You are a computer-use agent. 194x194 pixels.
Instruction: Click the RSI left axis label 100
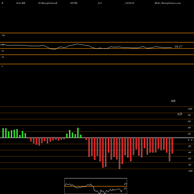(x=3, y=35)
